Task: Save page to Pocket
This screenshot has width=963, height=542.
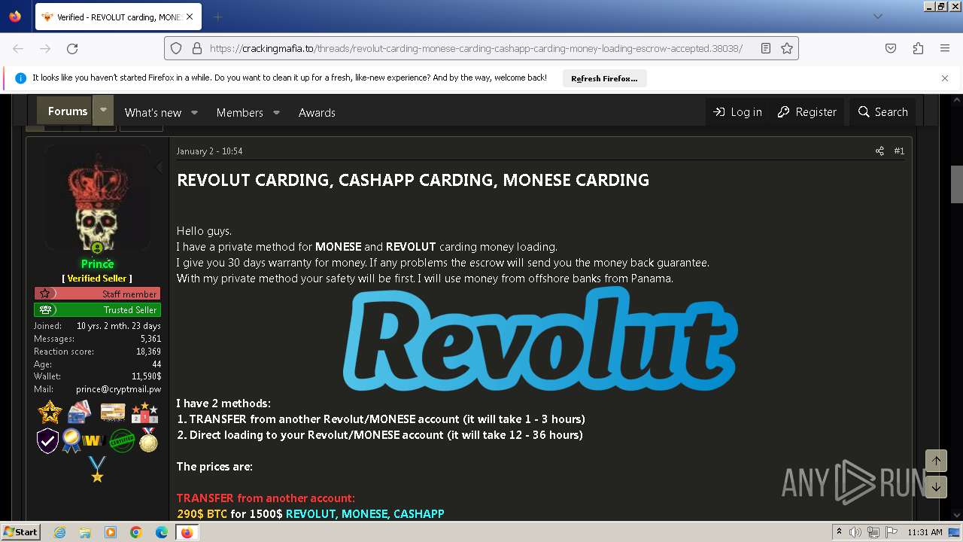Action: click(x=891, y=48)
